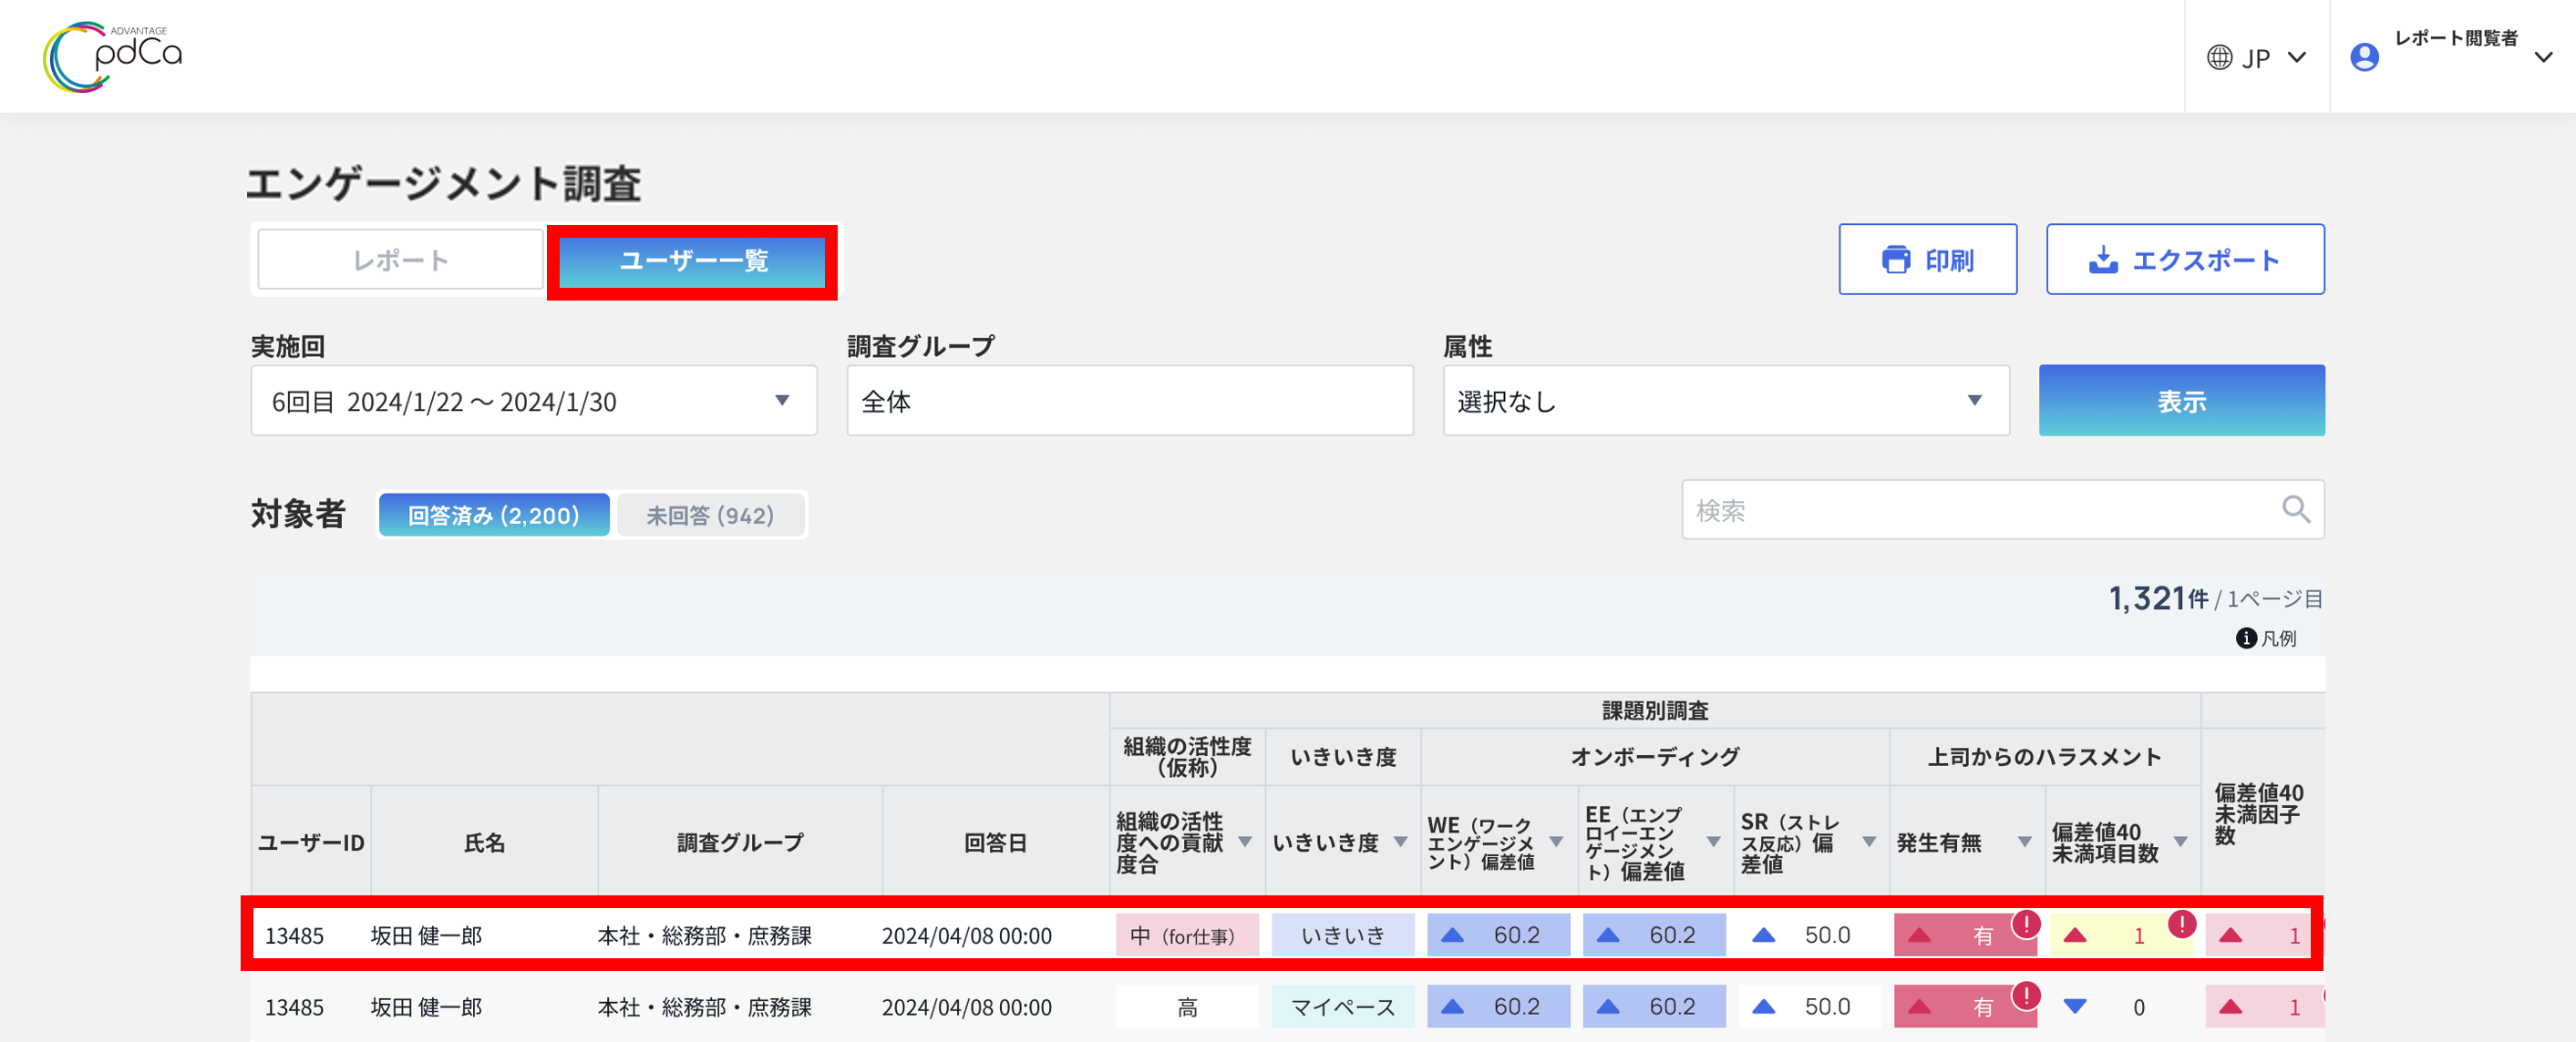Screen dimensions: 2576x1042
Task: Sort by WE（ワークエンゲージメント）偏差値 arrow
Action: [1556, 843]
